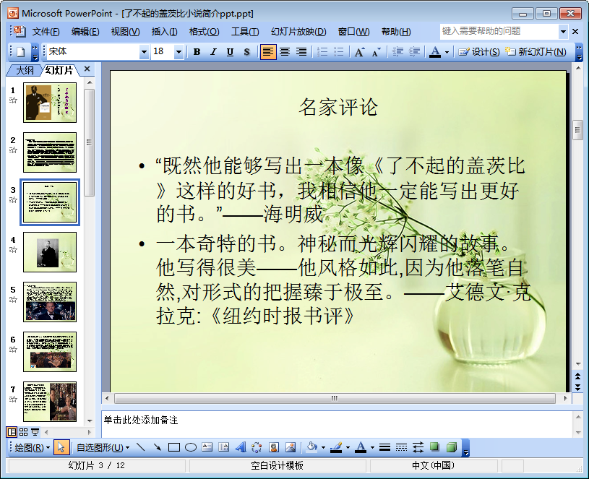Open the font size 18 dropdown

[179, 52]
